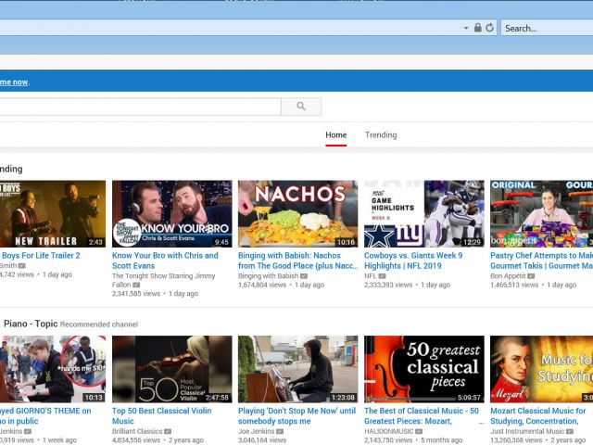Click 'Know Your Bro with Chris and Scott Evans' title
Viewport: 593px width, 445px height.
pyautogui.click(x=165, y=261)
